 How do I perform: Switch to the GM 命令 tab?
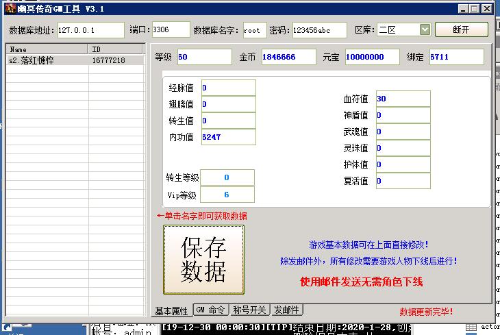pyautogui.click(x=210, y=310)
